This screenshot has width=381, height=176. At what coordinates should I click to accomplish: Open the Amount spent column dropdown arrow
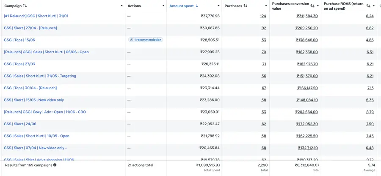tap(218, 6)
